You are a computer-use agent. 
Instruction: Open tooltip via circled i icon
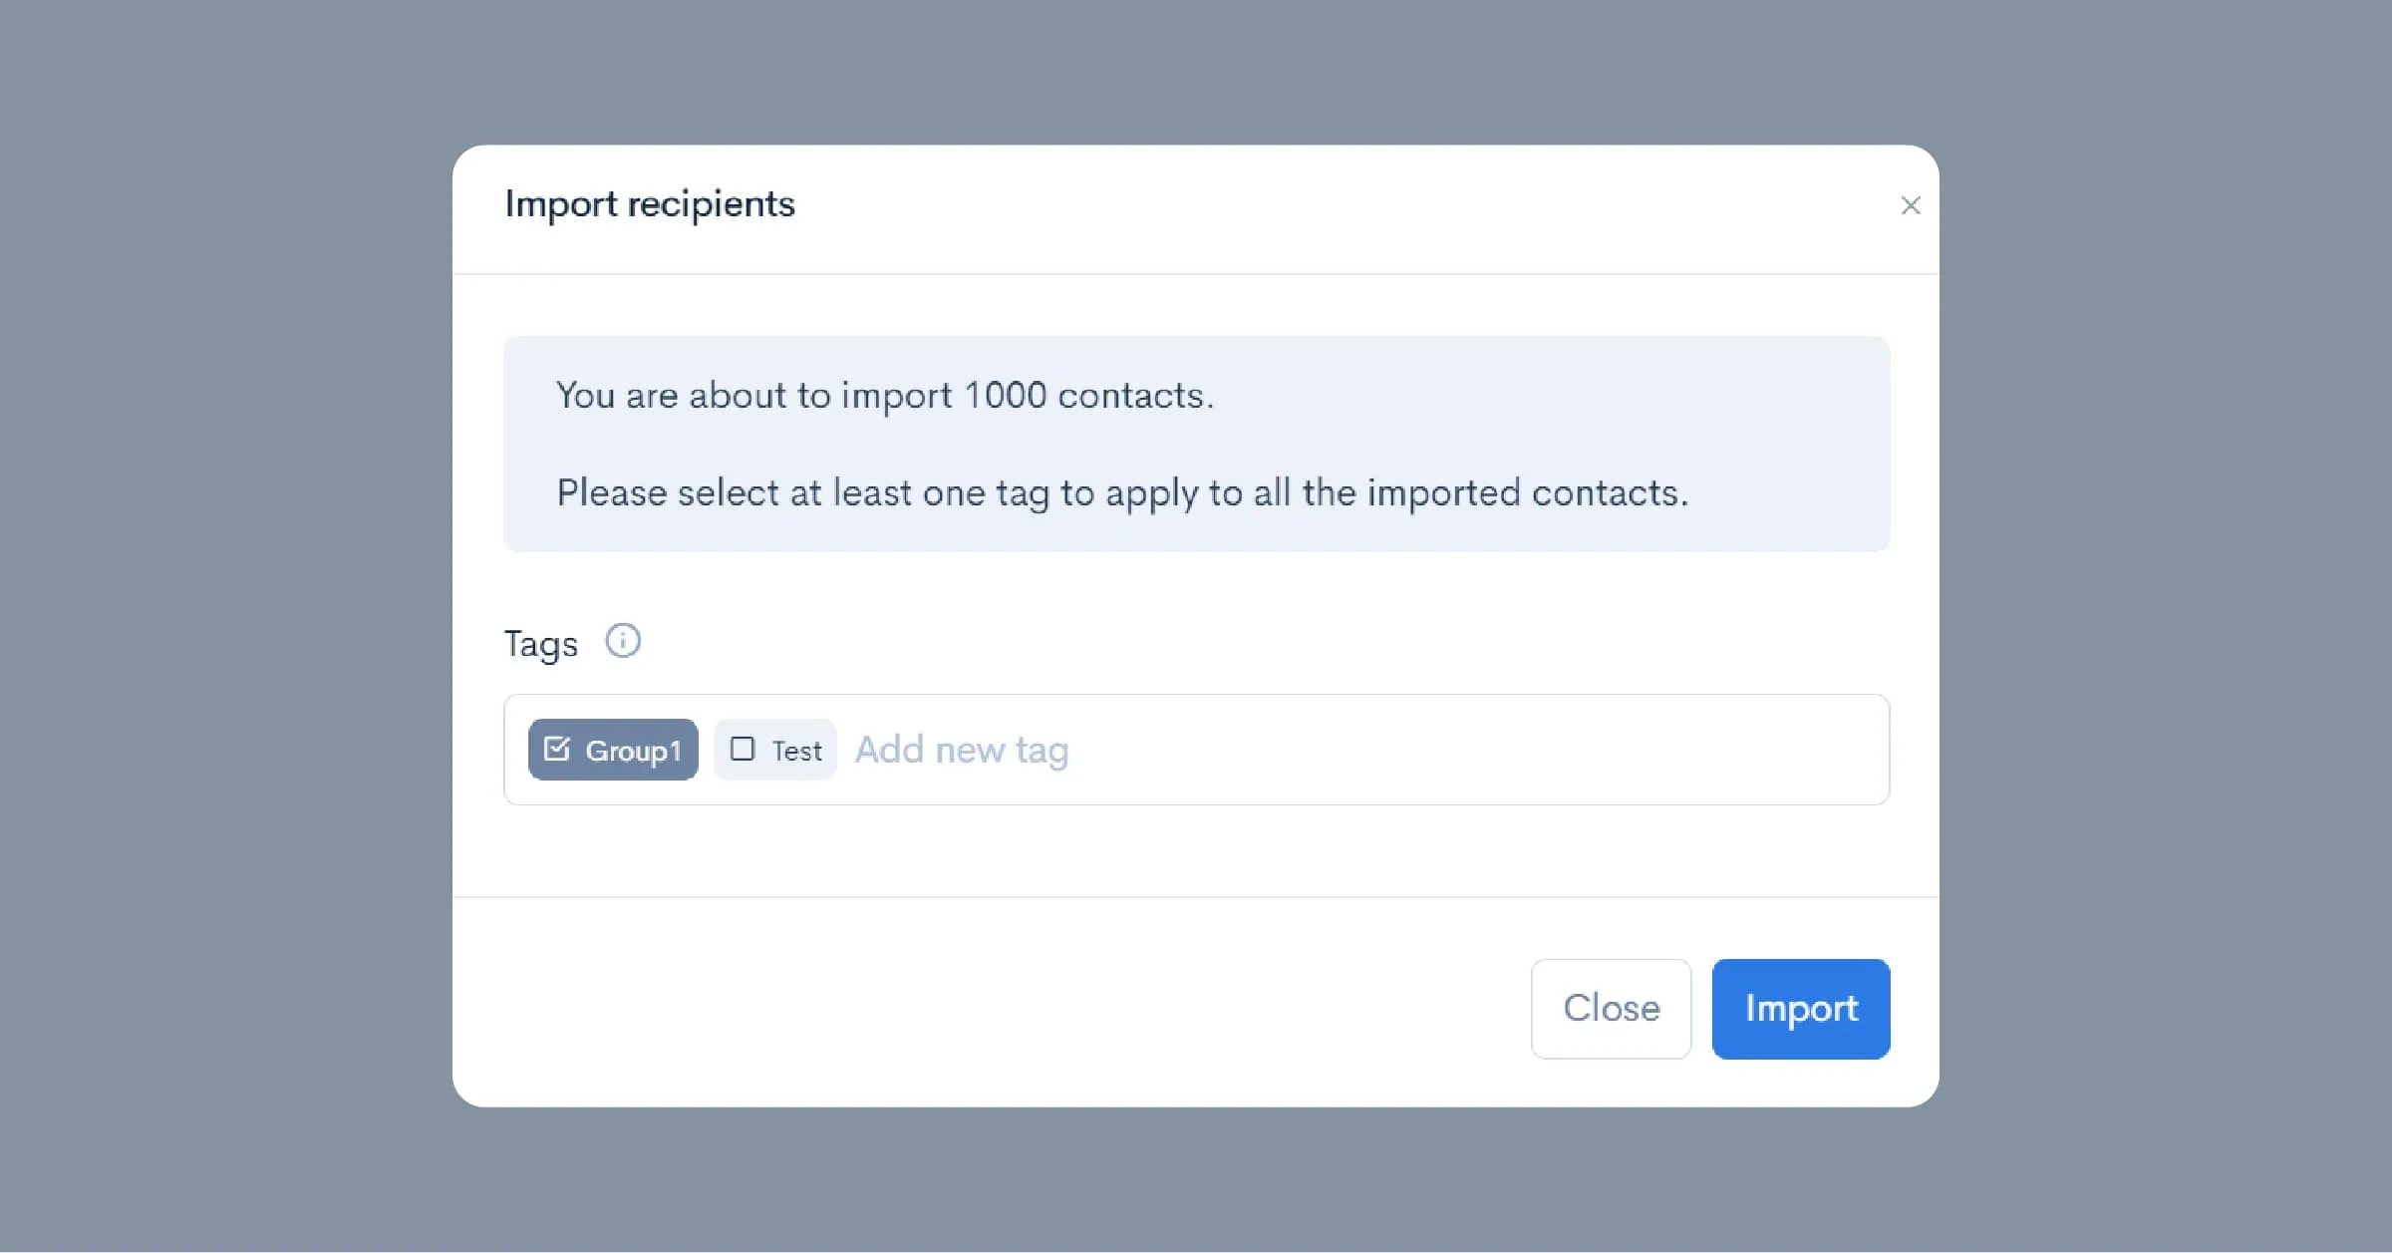(623, 641)
